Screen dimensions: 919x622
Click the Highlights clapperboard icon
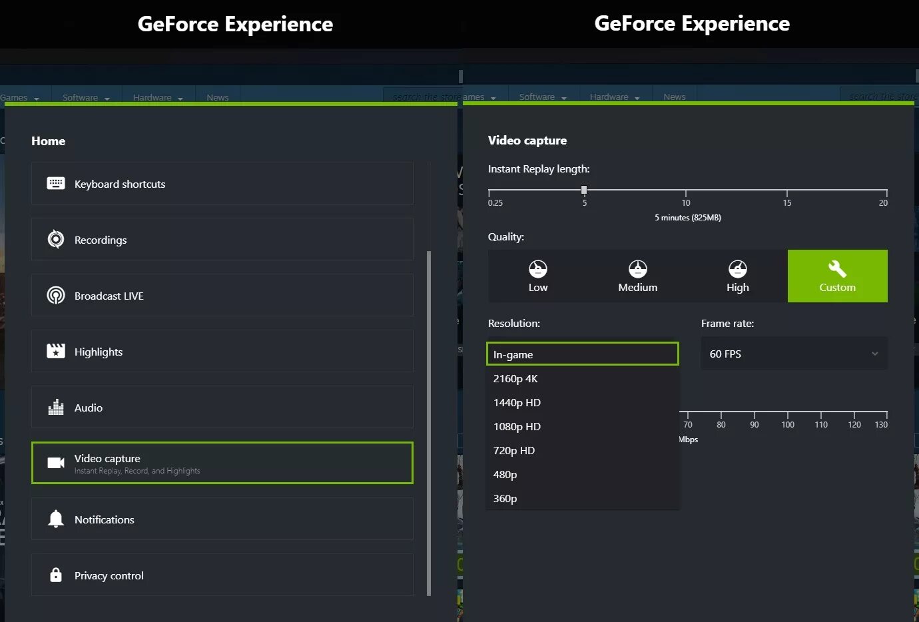[56, 351]
